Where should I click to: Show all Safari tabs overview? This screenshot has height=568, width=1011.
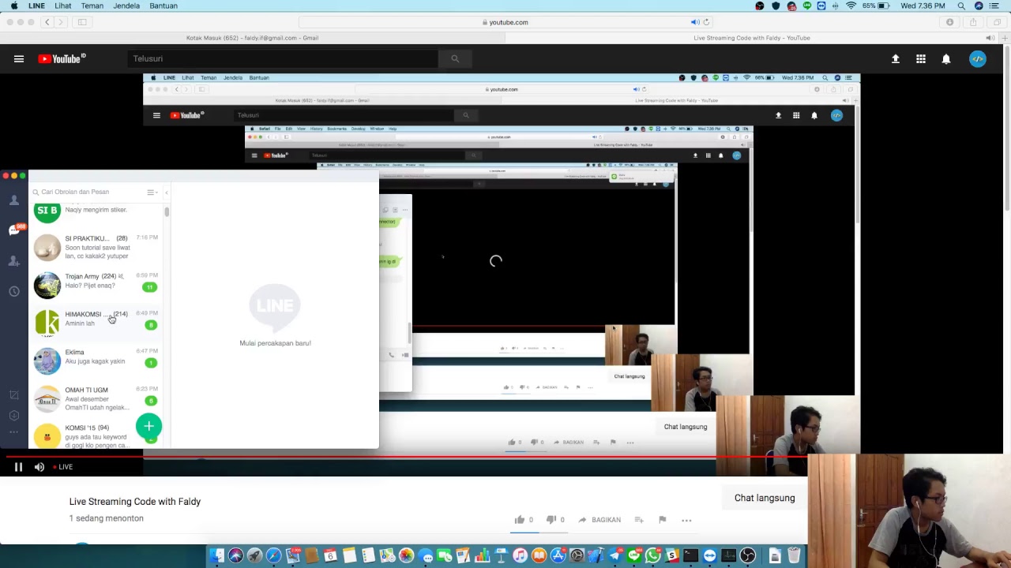pos(997,22)
